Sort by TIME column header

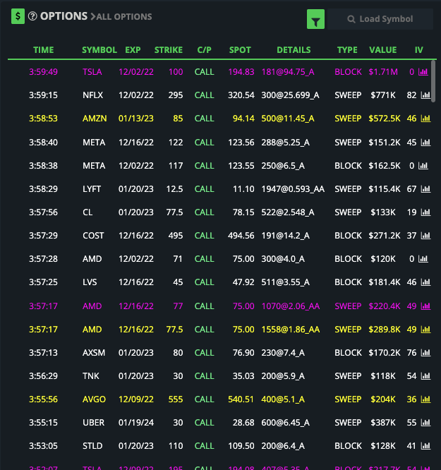click(44, 50)
